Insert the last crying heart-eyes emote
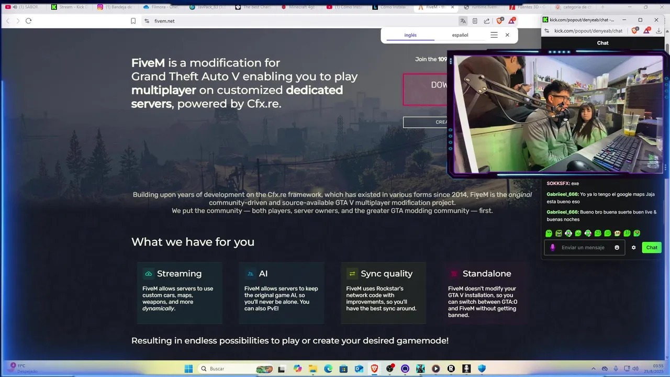The height and width of the screenshot is (377, 670). (x=636, y=233)
